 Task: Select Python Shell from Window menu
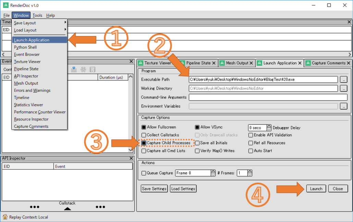(40, 47)
